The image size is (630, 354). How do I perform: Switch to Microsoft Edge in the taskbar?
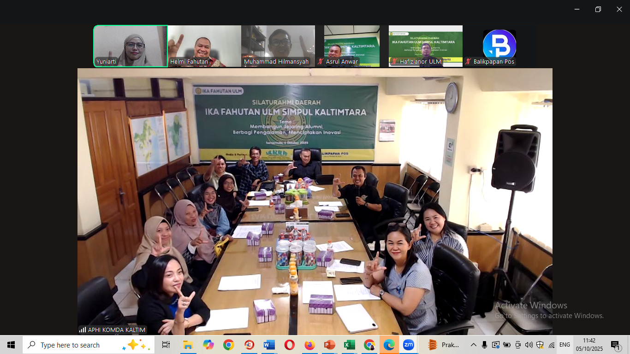pyautogui.click(x=389, y=345)
